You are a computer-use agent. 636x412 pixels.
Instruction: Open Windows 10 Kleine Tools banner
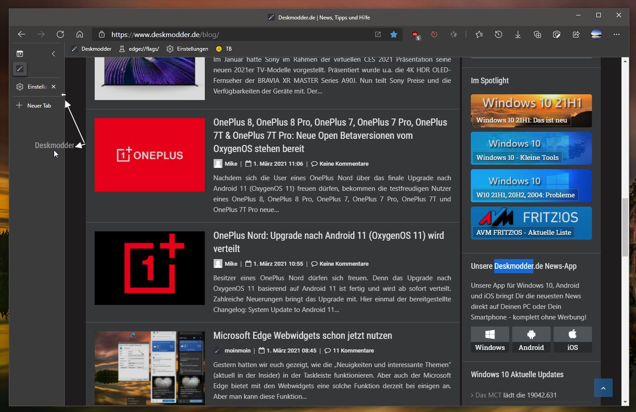[531, 148]
